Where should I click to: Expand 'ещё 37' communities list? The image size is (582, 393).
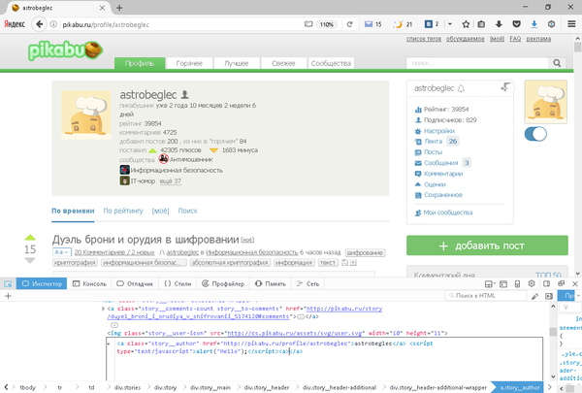pos(171,181)
